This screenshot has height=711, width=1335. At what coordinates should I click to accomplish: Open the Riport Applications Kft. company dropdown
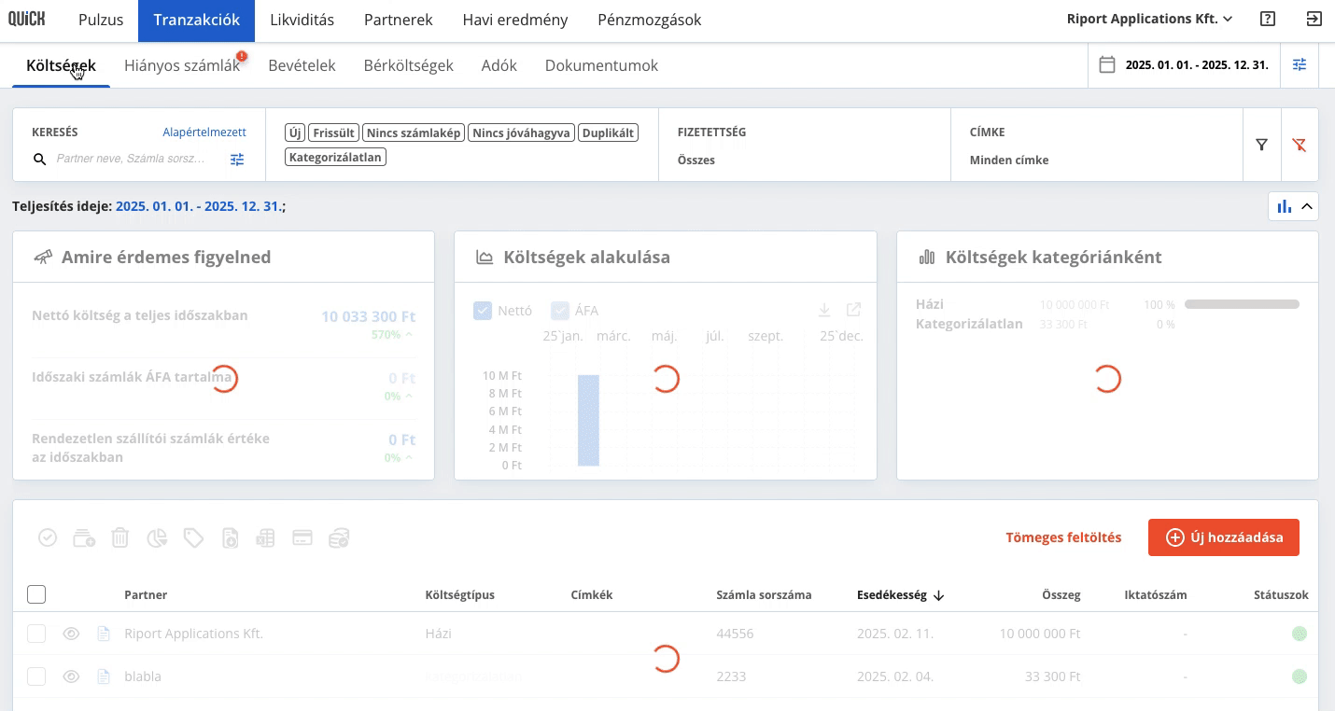tap(1150, 19)
